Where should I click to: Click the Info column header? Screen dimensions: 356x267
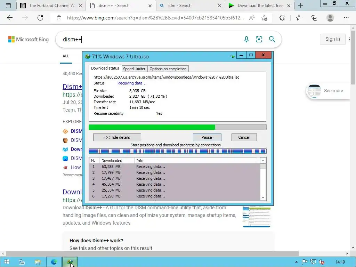click(195, 161)
